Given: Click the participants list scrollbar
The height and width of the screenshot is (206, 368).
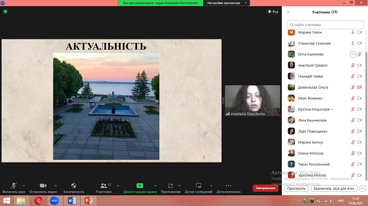Looking at the screenshot, I should click(366, 106).
